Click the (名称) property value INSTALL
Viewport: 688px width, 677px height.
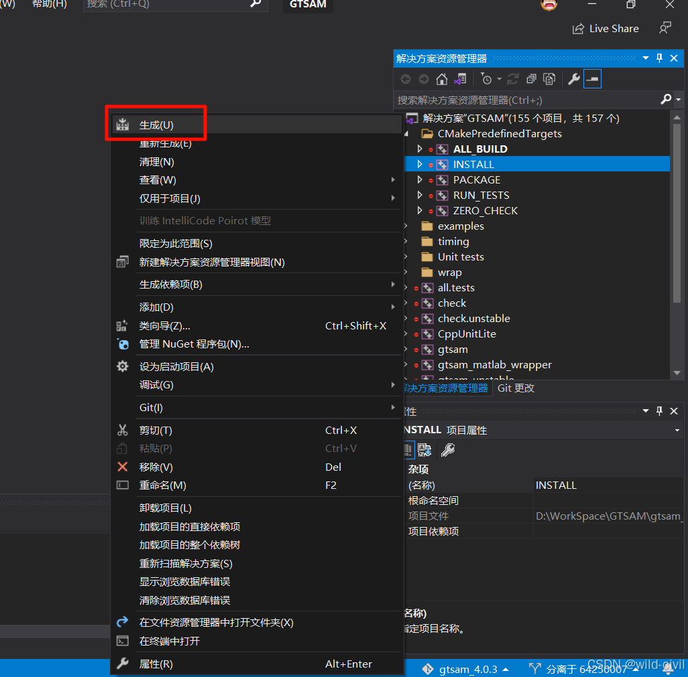pyautogui.click(x=608, y=485)
